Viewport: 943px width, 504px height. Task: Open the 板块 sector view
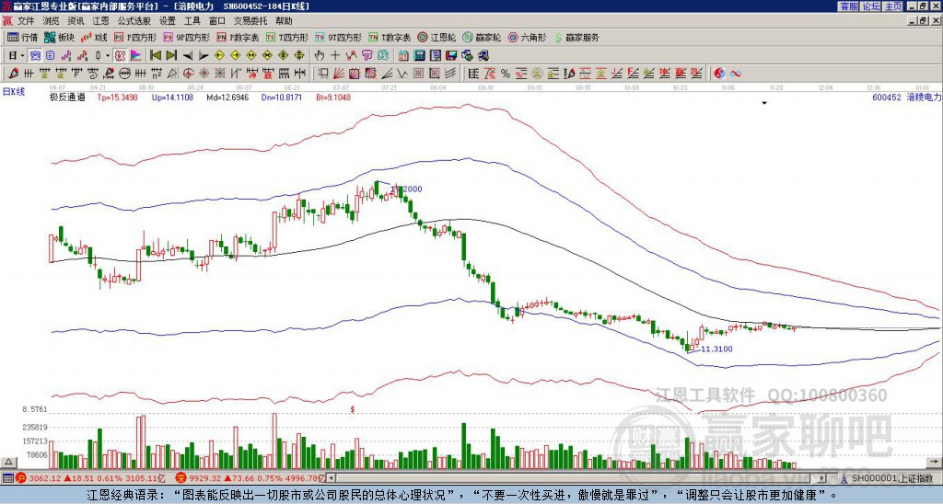59,37
